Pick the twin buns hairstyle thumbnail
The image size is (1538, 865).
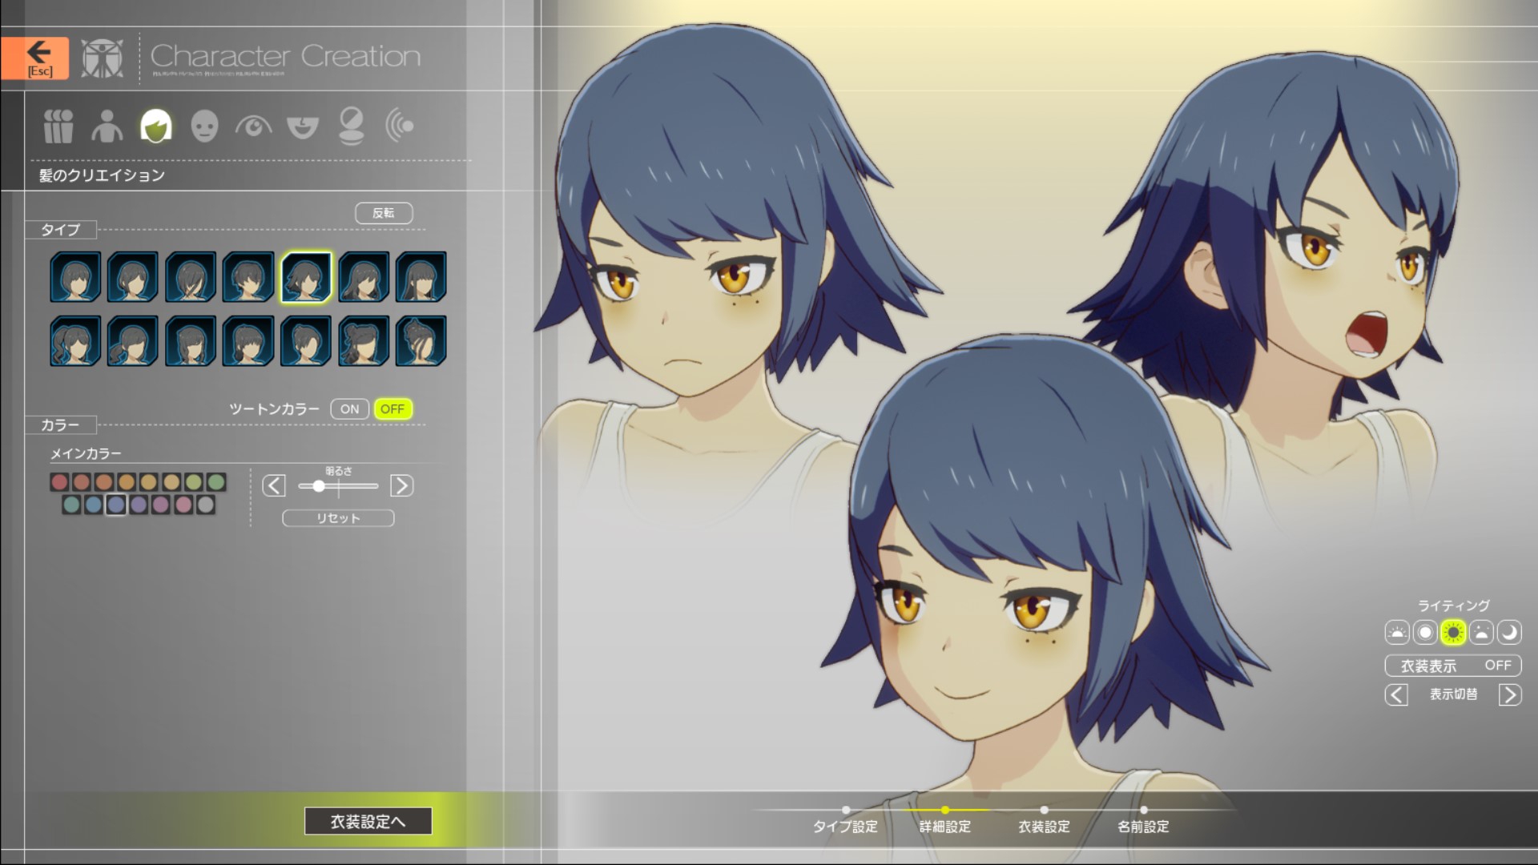click(364, 341)
